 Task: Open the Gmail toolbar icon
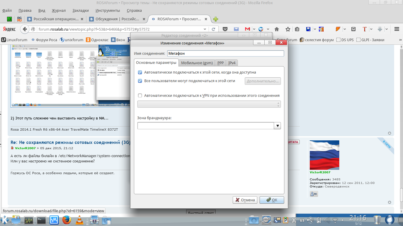247,29
